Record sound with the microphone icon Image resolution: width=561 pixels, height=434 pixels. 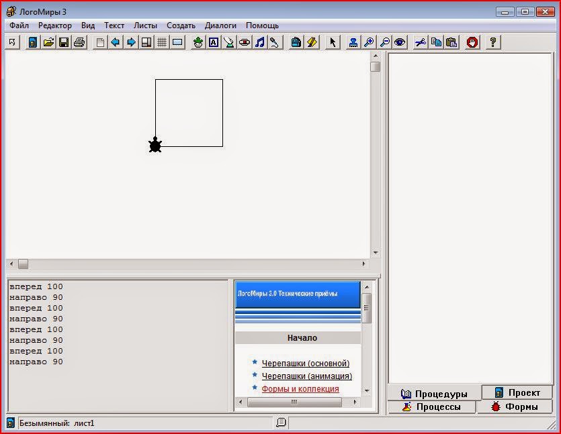[x=274, y=42]
